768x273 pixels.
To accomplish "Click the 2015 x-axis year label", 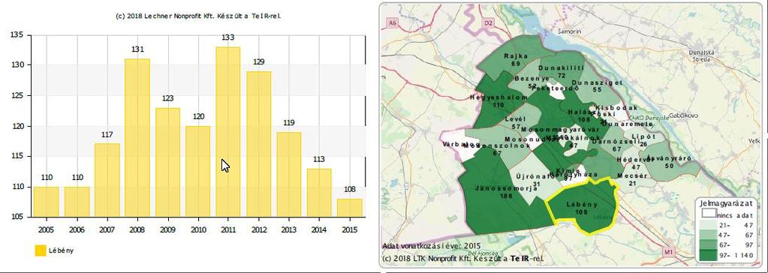I will point(350,229).
